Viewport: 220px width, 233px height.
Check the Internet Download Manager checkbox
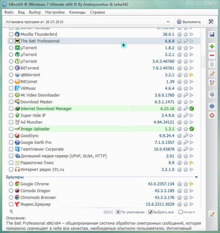[x=11, y=109]
